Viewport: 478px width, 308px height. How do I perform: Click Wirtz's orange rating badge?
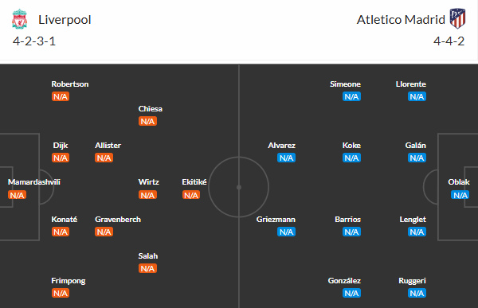(147, 195)
